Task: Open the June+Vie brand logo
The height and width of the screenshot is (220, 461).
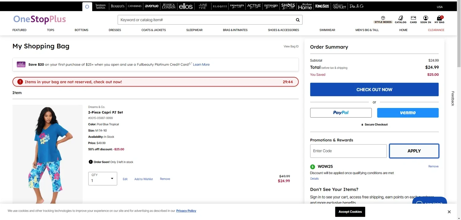Action: (x=203, y=6)
